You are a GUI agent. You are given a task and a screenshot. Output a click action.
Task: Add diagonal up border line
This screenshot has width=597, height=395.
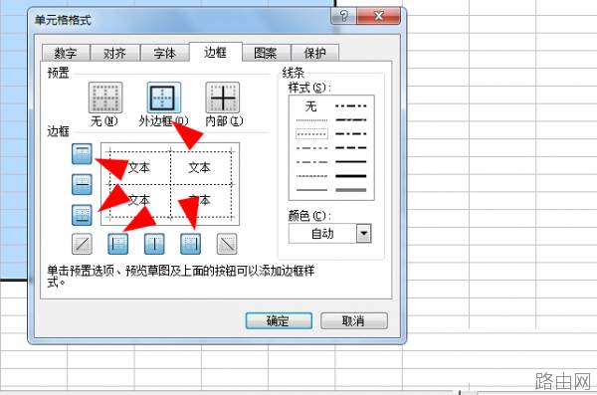[x=82, y=244]
